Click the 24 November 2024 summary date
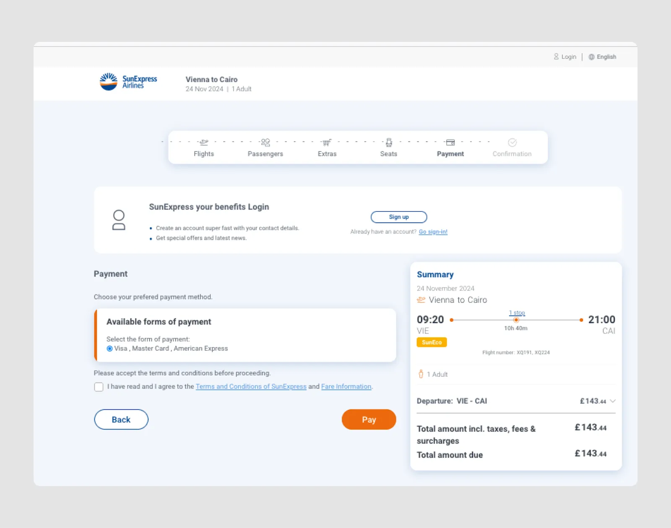 click(x=445, y=288)
